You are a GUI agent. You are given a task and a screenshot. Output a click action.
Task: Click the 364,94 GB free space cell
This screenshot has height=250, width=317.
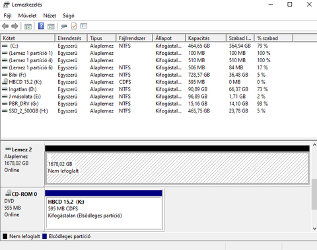click(x=240, y=46)
